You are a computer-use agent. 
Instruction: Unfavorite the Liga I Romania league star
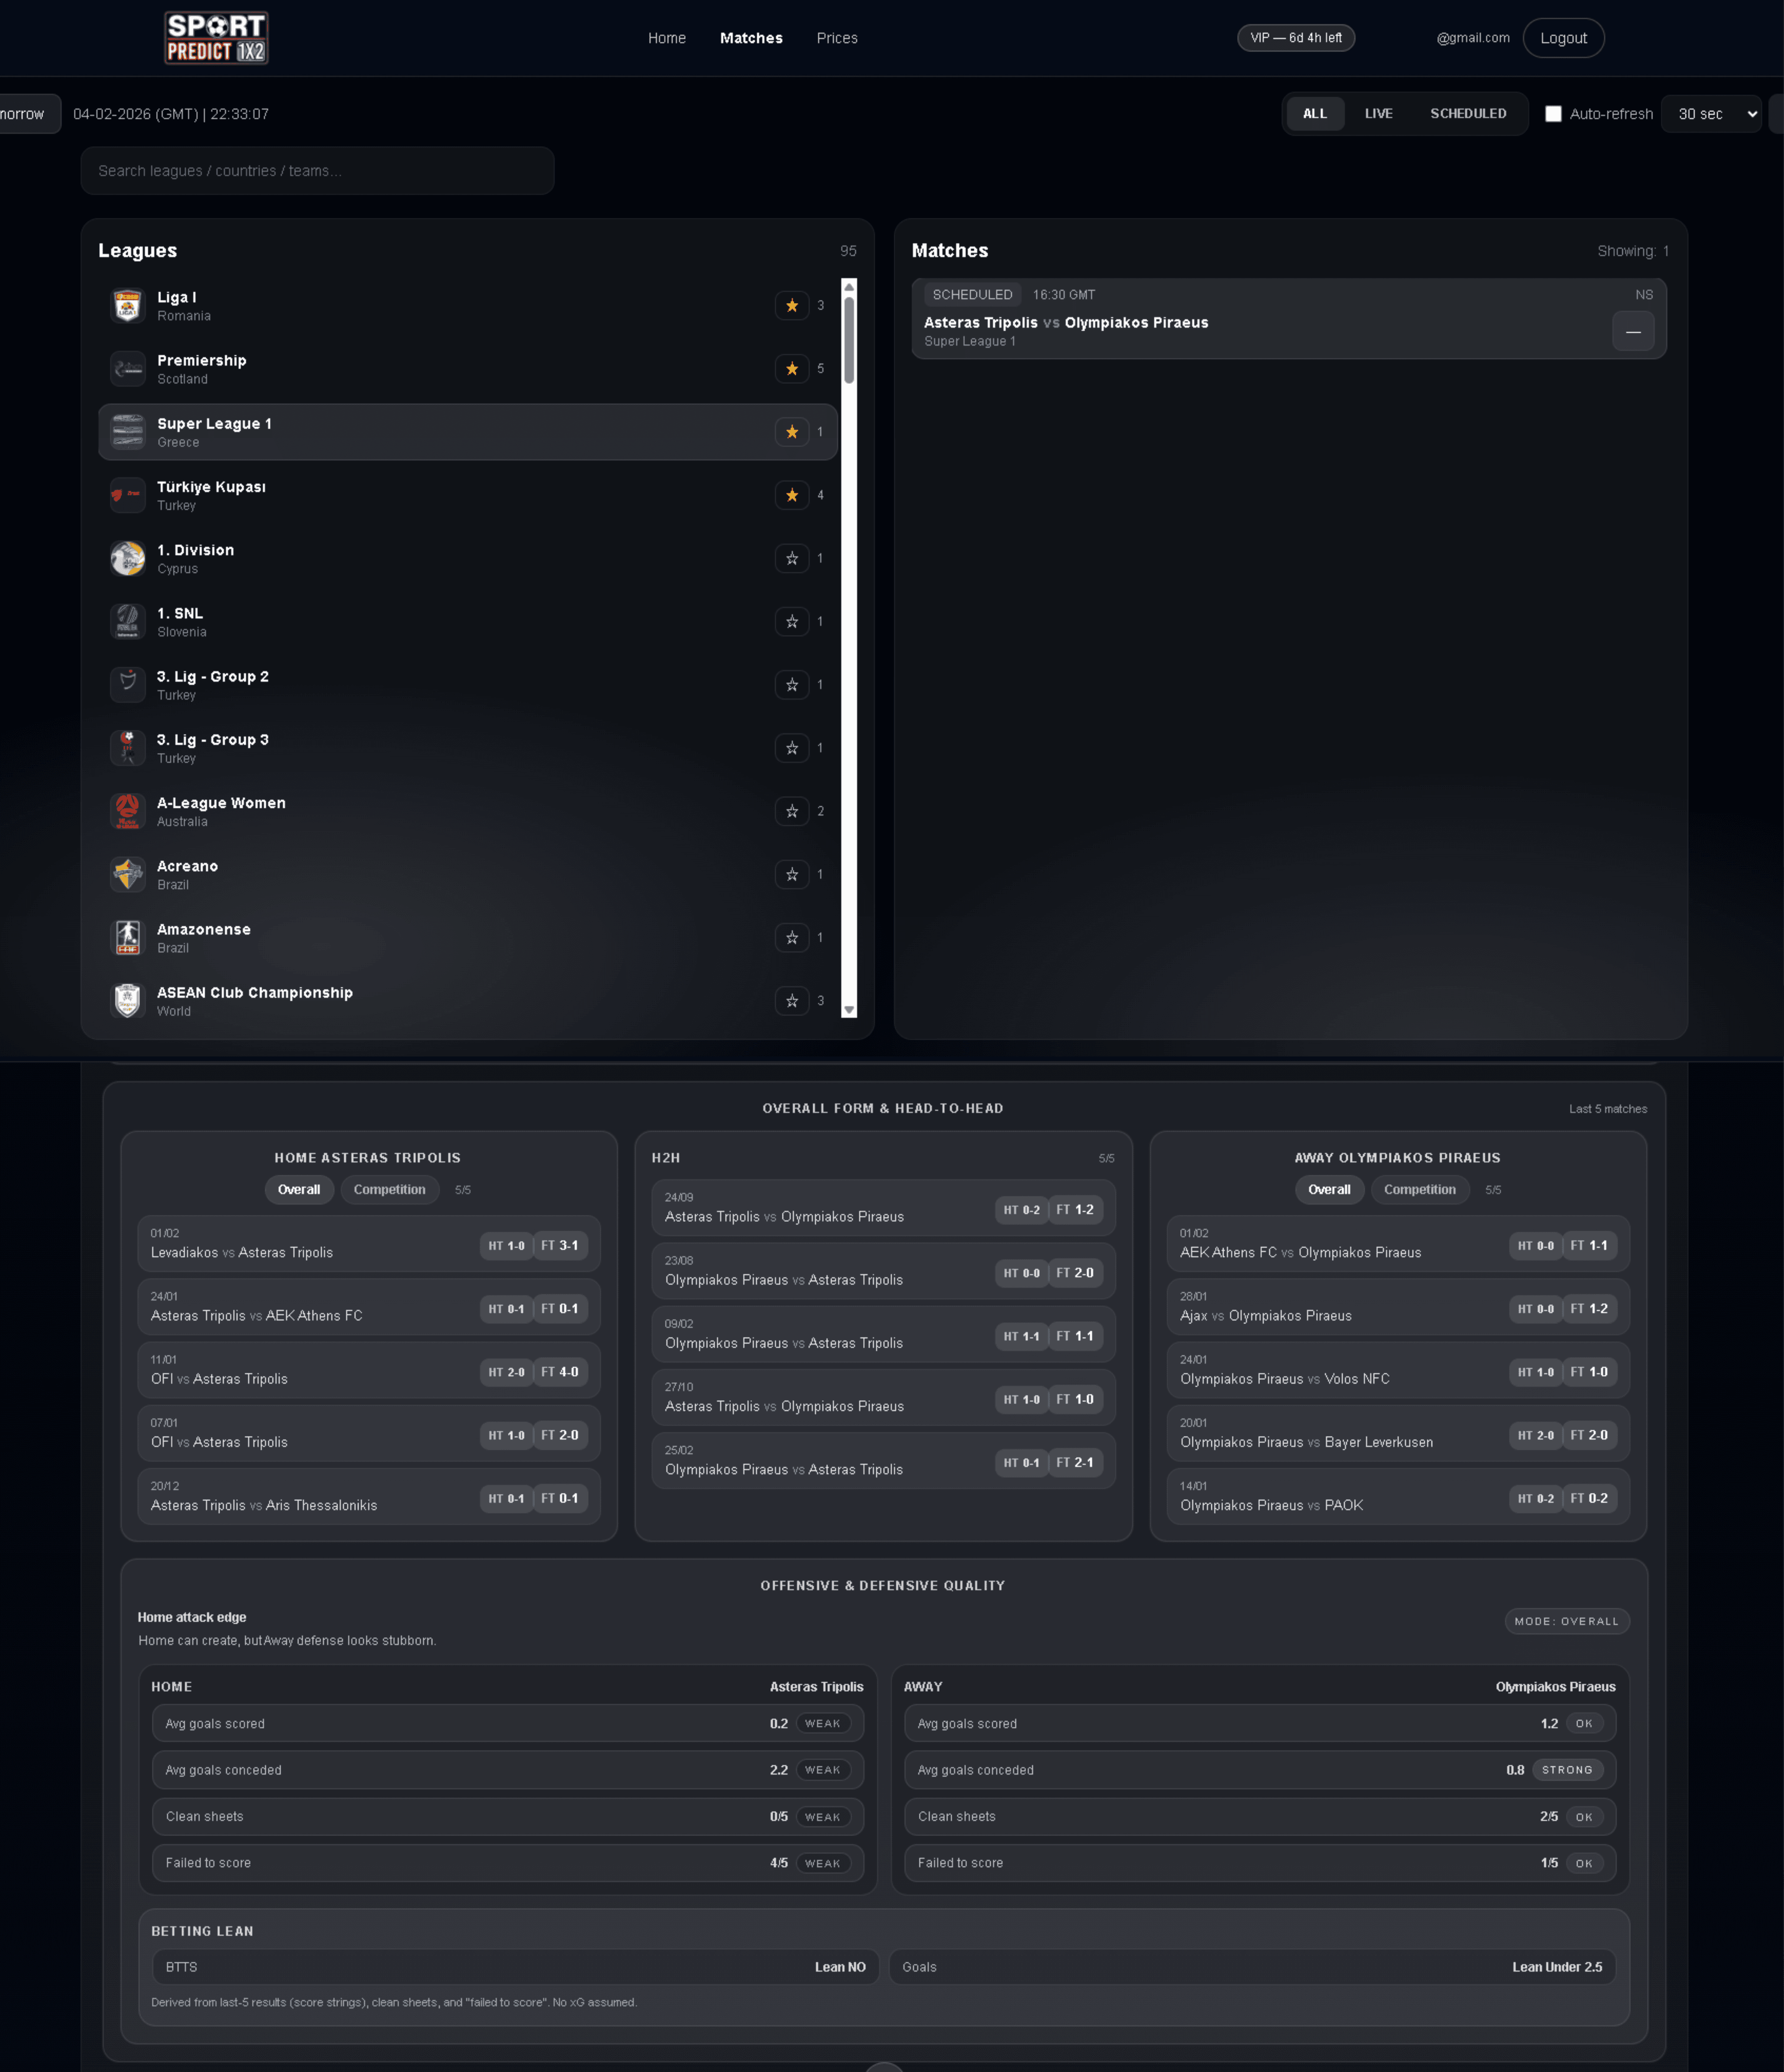[791, 305]
